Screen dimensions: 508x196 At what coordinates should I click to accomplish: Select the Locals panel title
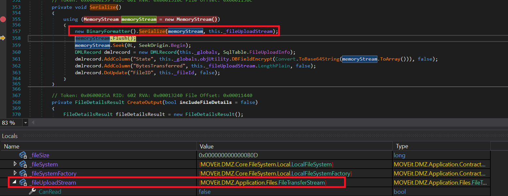coord(10,136)
